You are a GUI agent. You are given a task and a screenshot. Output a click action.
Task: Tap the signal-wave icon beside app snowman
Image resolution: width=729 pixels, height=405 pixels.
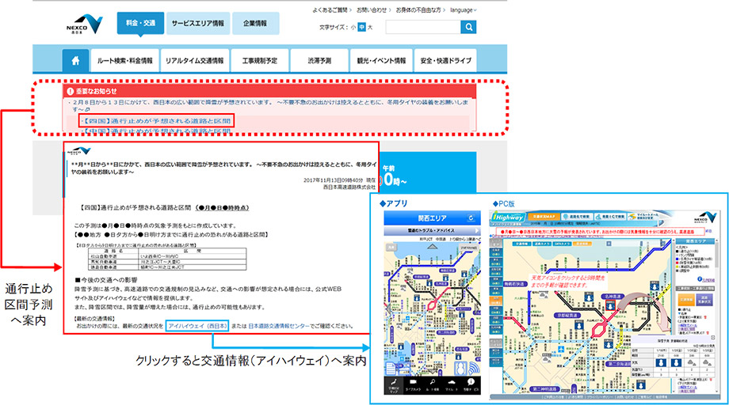point(474,369)
